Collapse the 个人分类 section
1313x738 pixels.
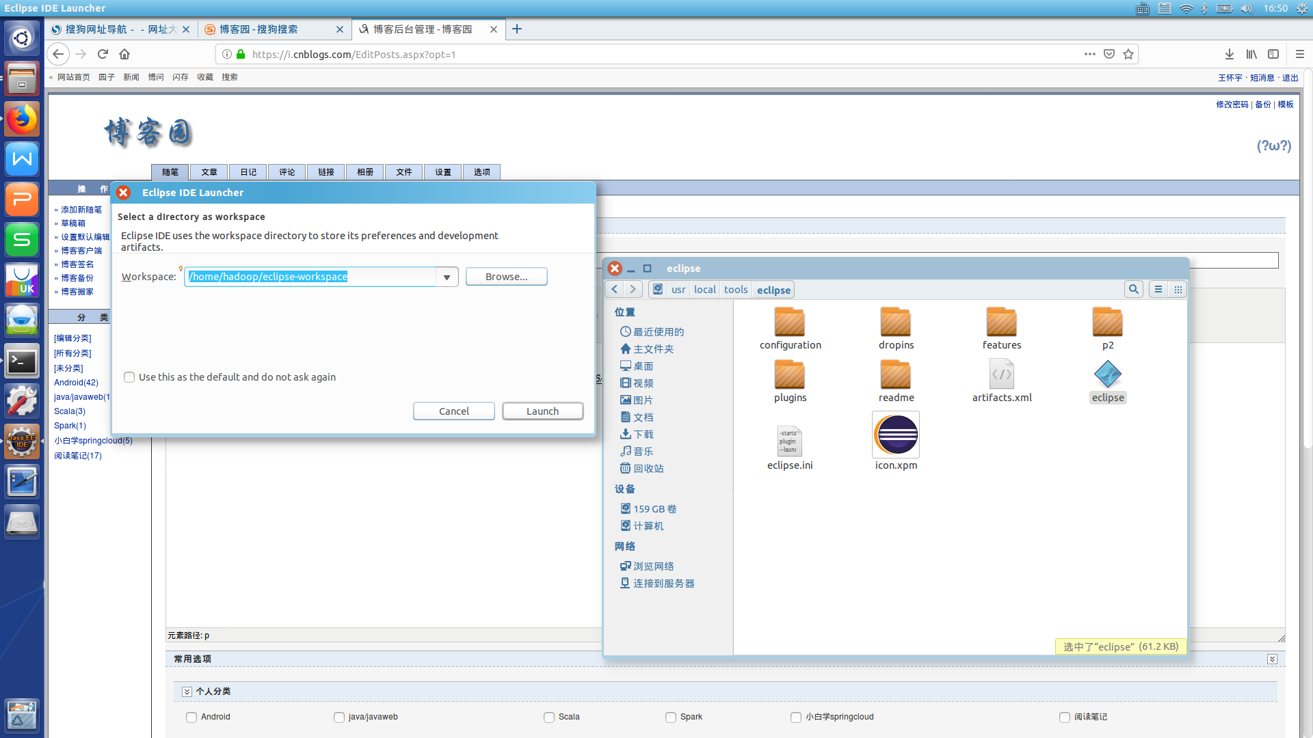coord(187,692)
